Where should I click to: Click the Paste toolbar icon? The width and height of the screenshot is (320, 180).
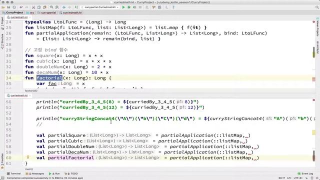pos(44,7)
